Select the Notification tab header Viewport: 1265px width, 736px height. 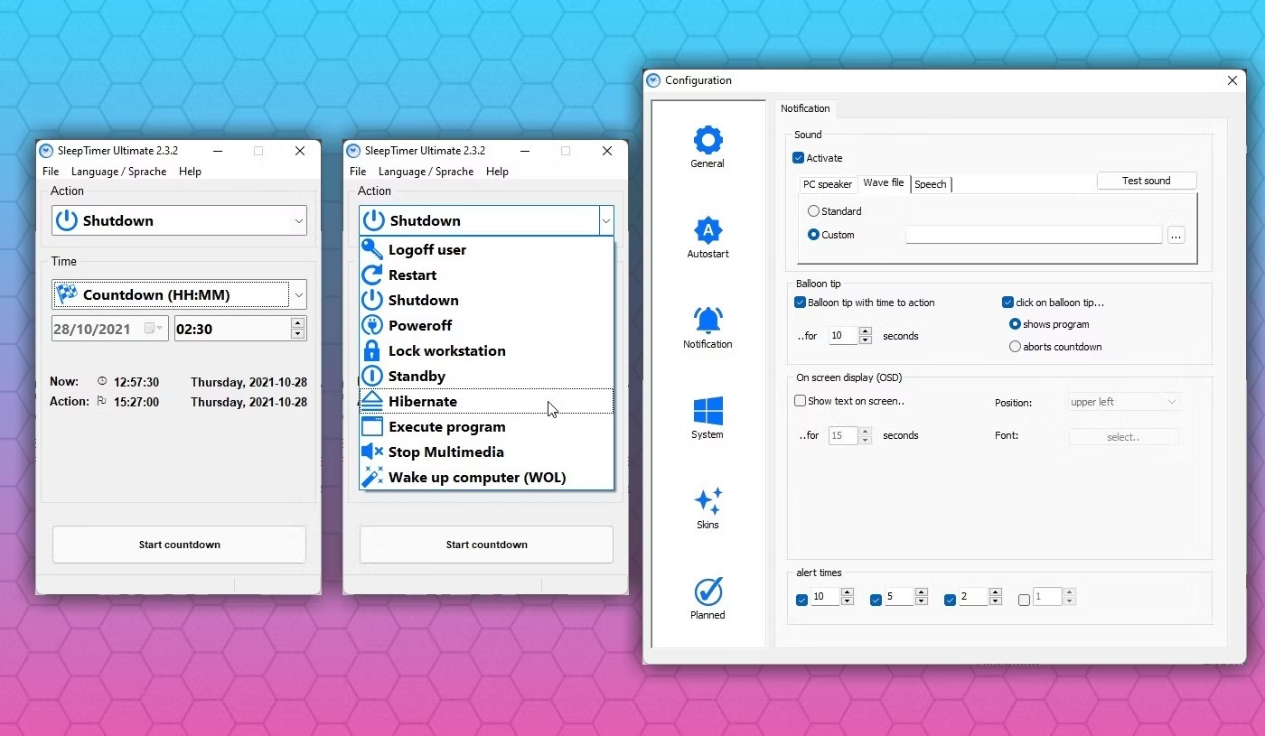805,108
